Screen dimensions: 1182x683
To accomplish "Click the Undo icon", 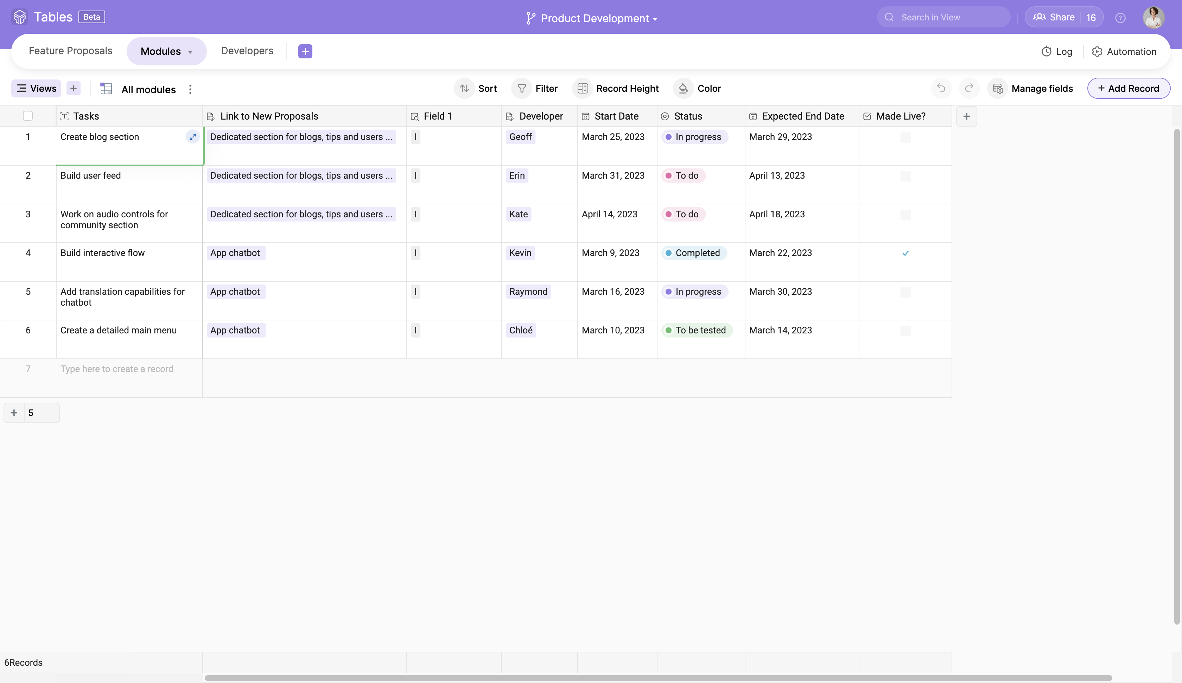I will tap(941, 88).
